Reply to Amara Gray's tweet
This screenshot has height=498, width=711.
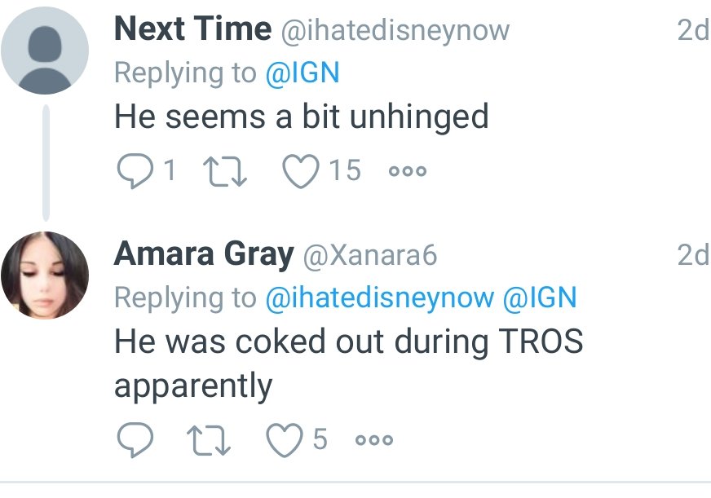click(132, 440)
